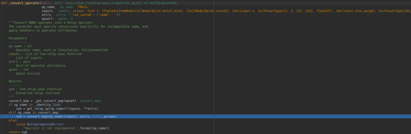Click the inline hint 'opset: 9'
Screen dimensions: 411x134
coord(65,19)
